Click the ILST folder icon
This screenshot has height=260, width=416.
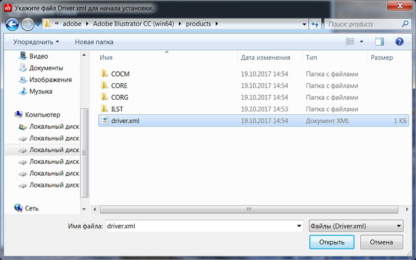[x=105, y=109]
